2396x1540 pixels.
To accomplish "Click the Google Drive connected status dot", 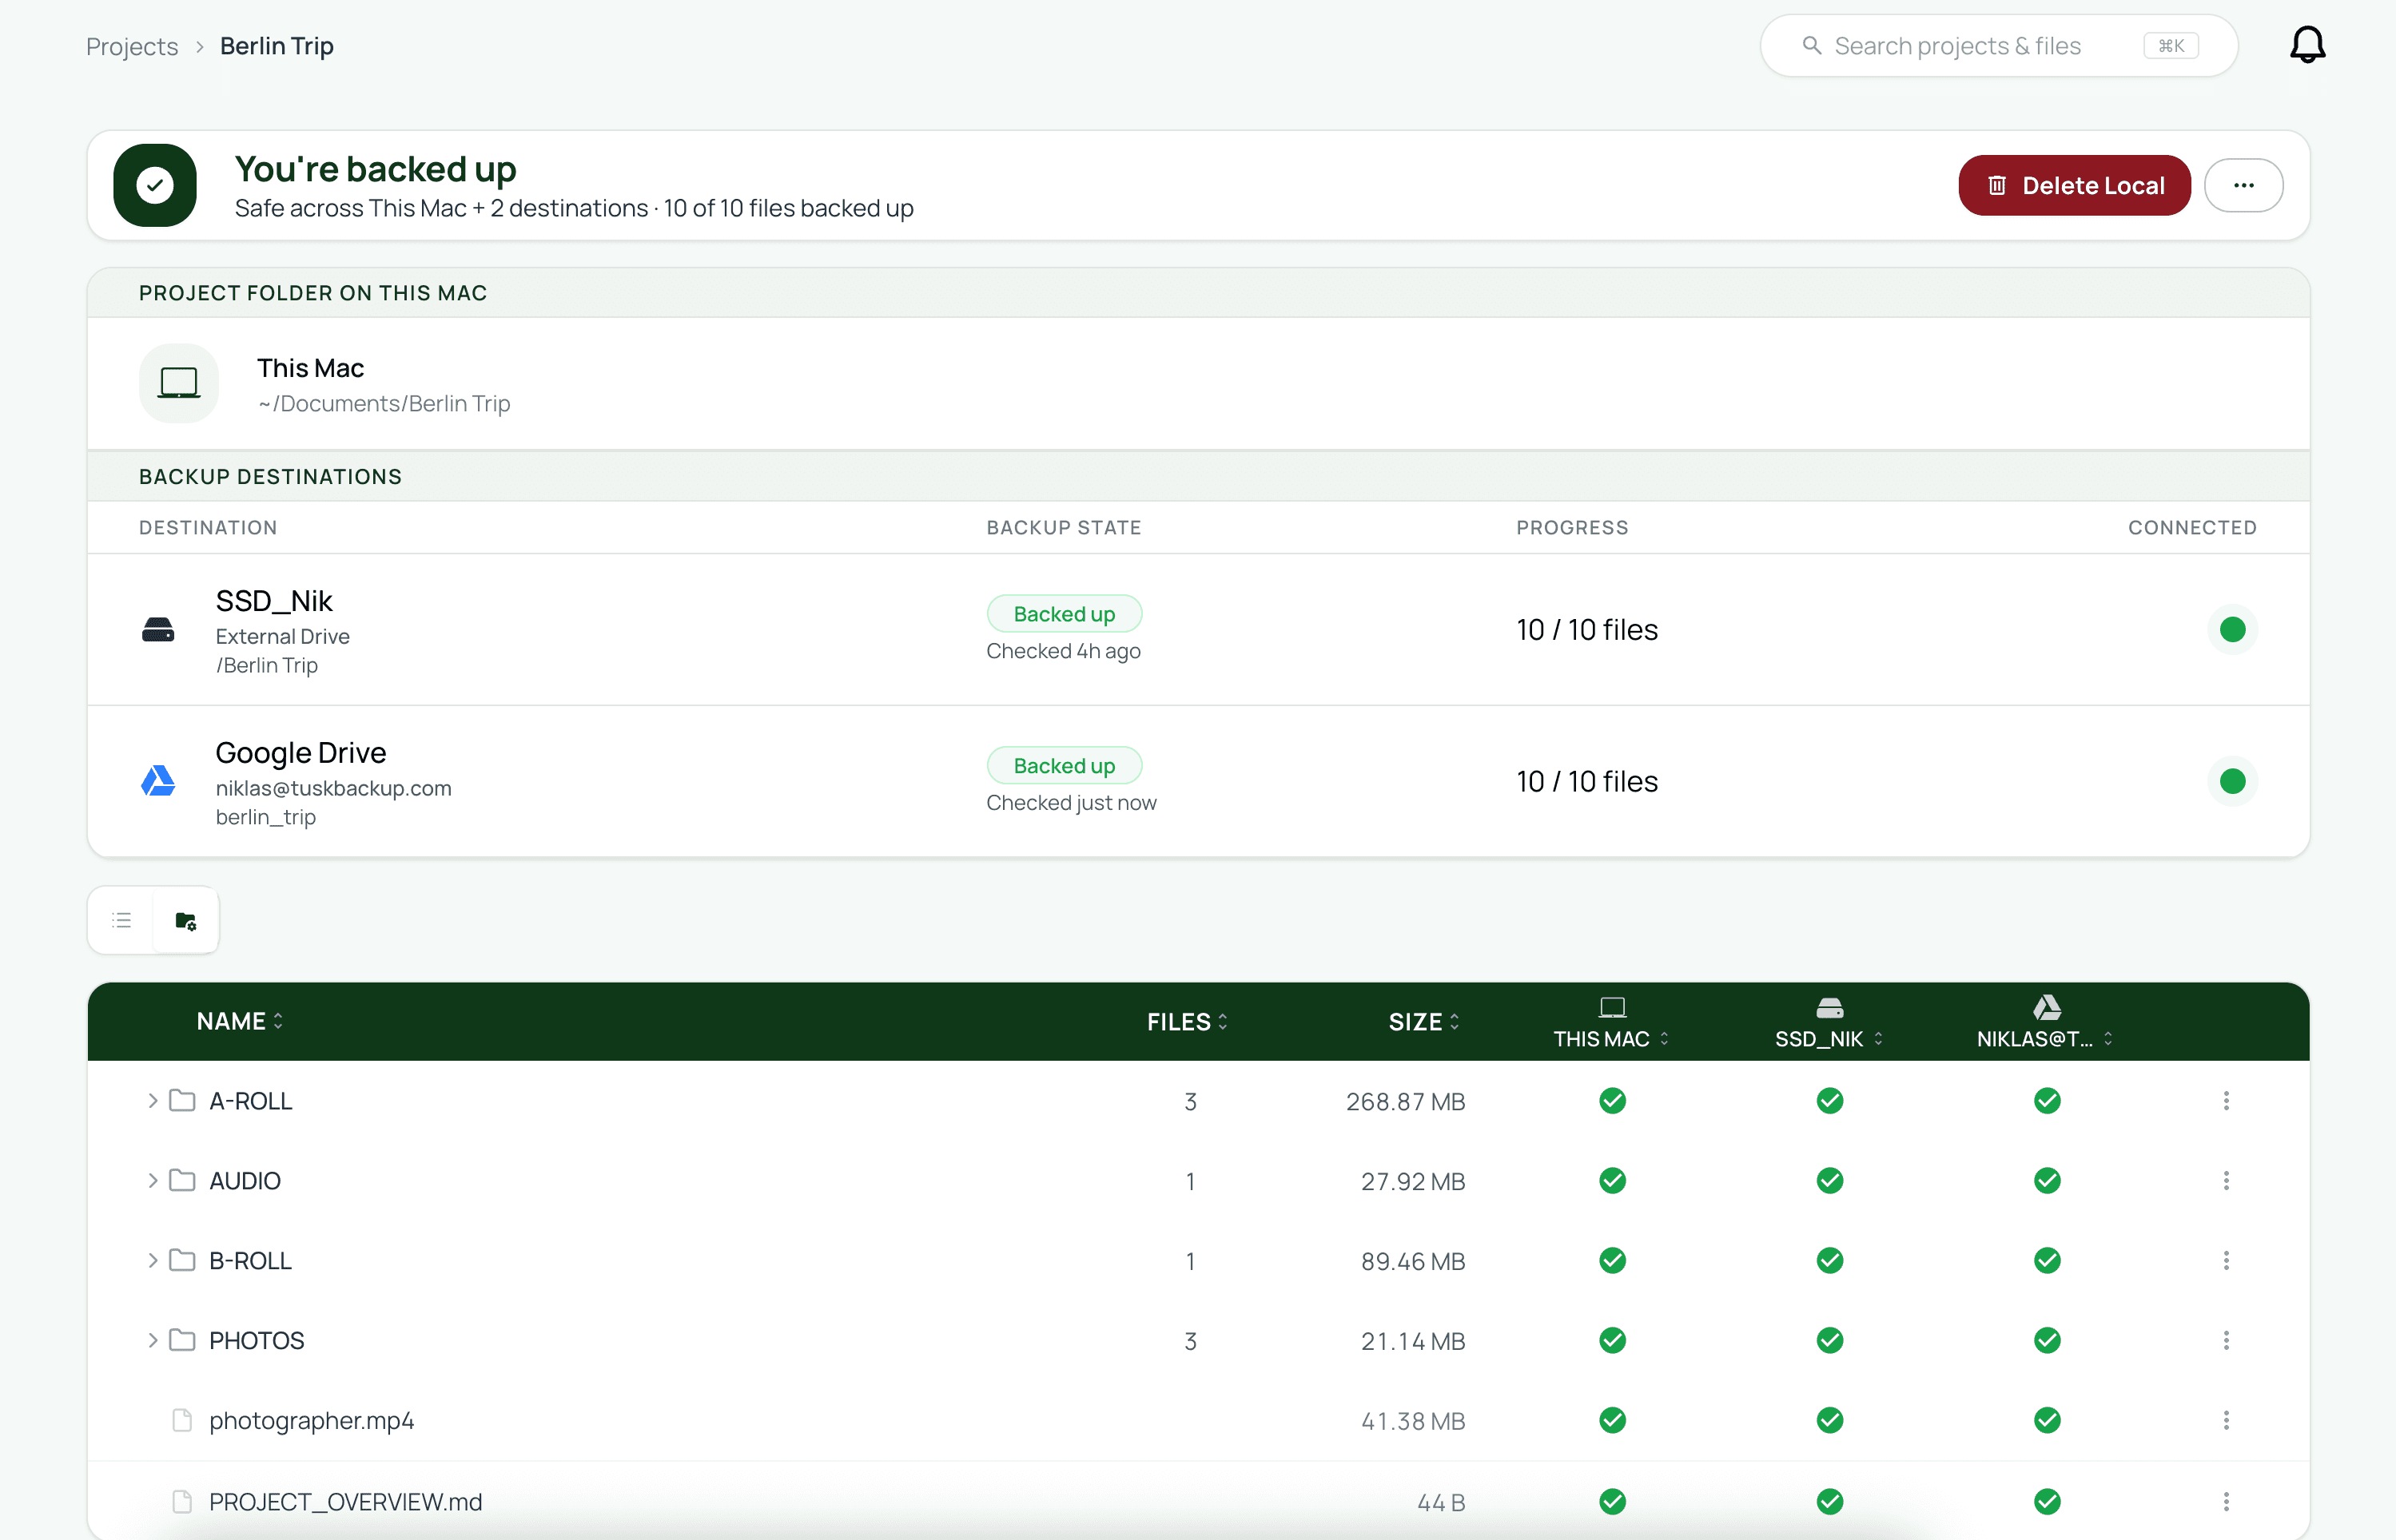I will tap(2232, 781).
